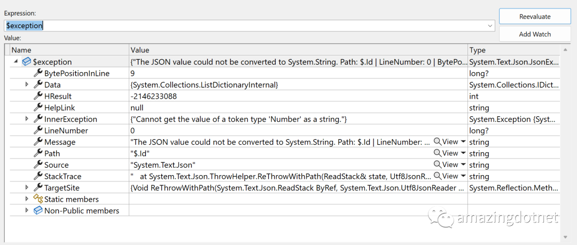This screenshot has height=245, width=577.
Task: Click the $exception object cube icon
Action: pos(27,62)
